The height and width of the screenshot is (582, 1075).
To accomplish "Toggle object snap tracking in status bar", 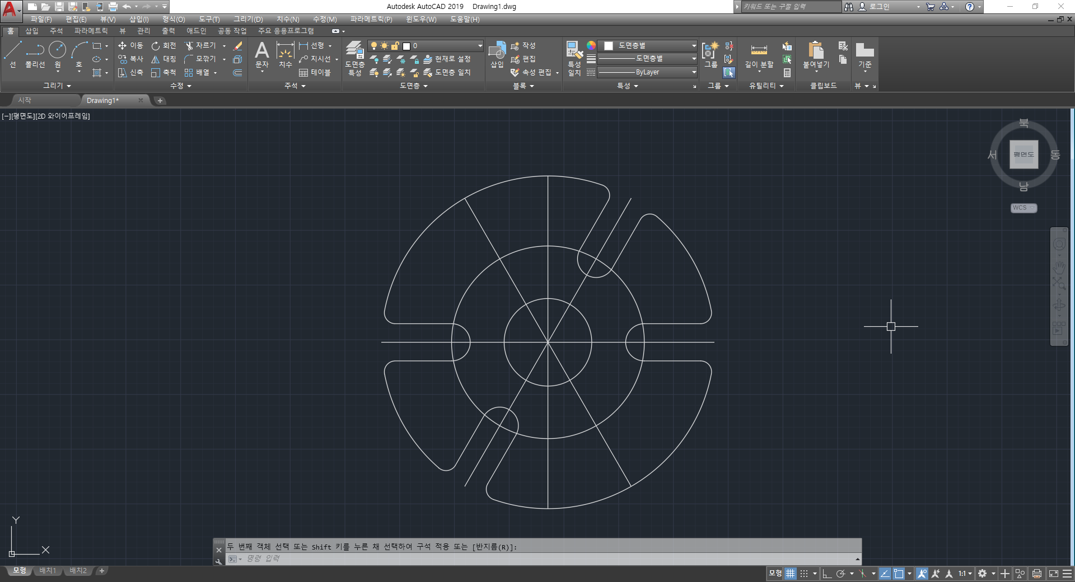I will (885, 574).
